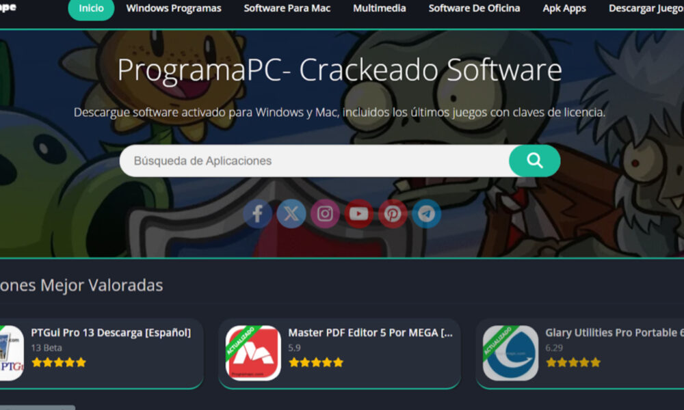Open the Multimedia menu

coord(380,8)
